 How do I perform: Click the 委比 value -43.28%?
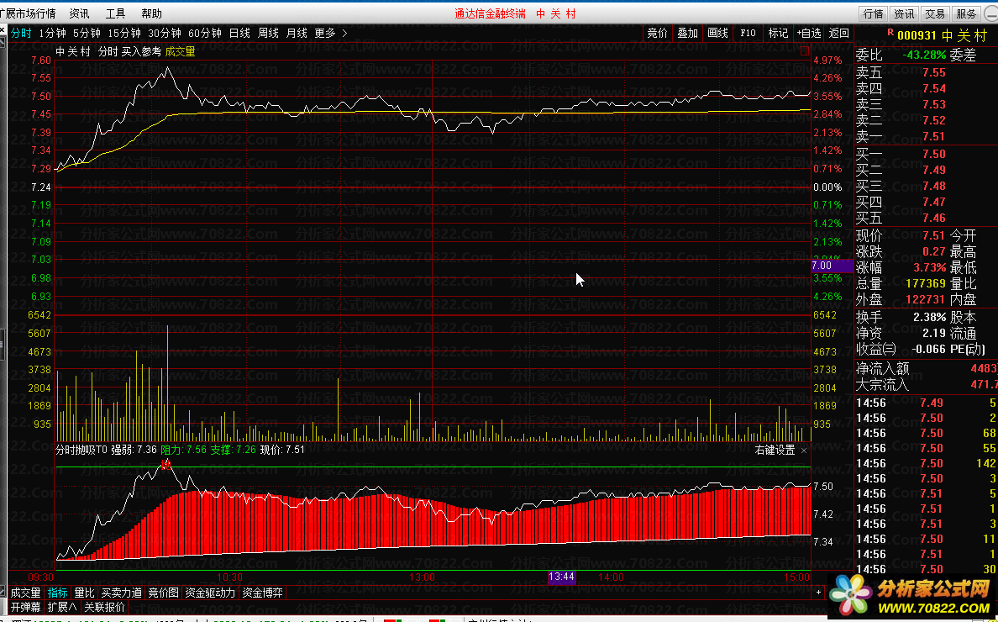(924, 55)
